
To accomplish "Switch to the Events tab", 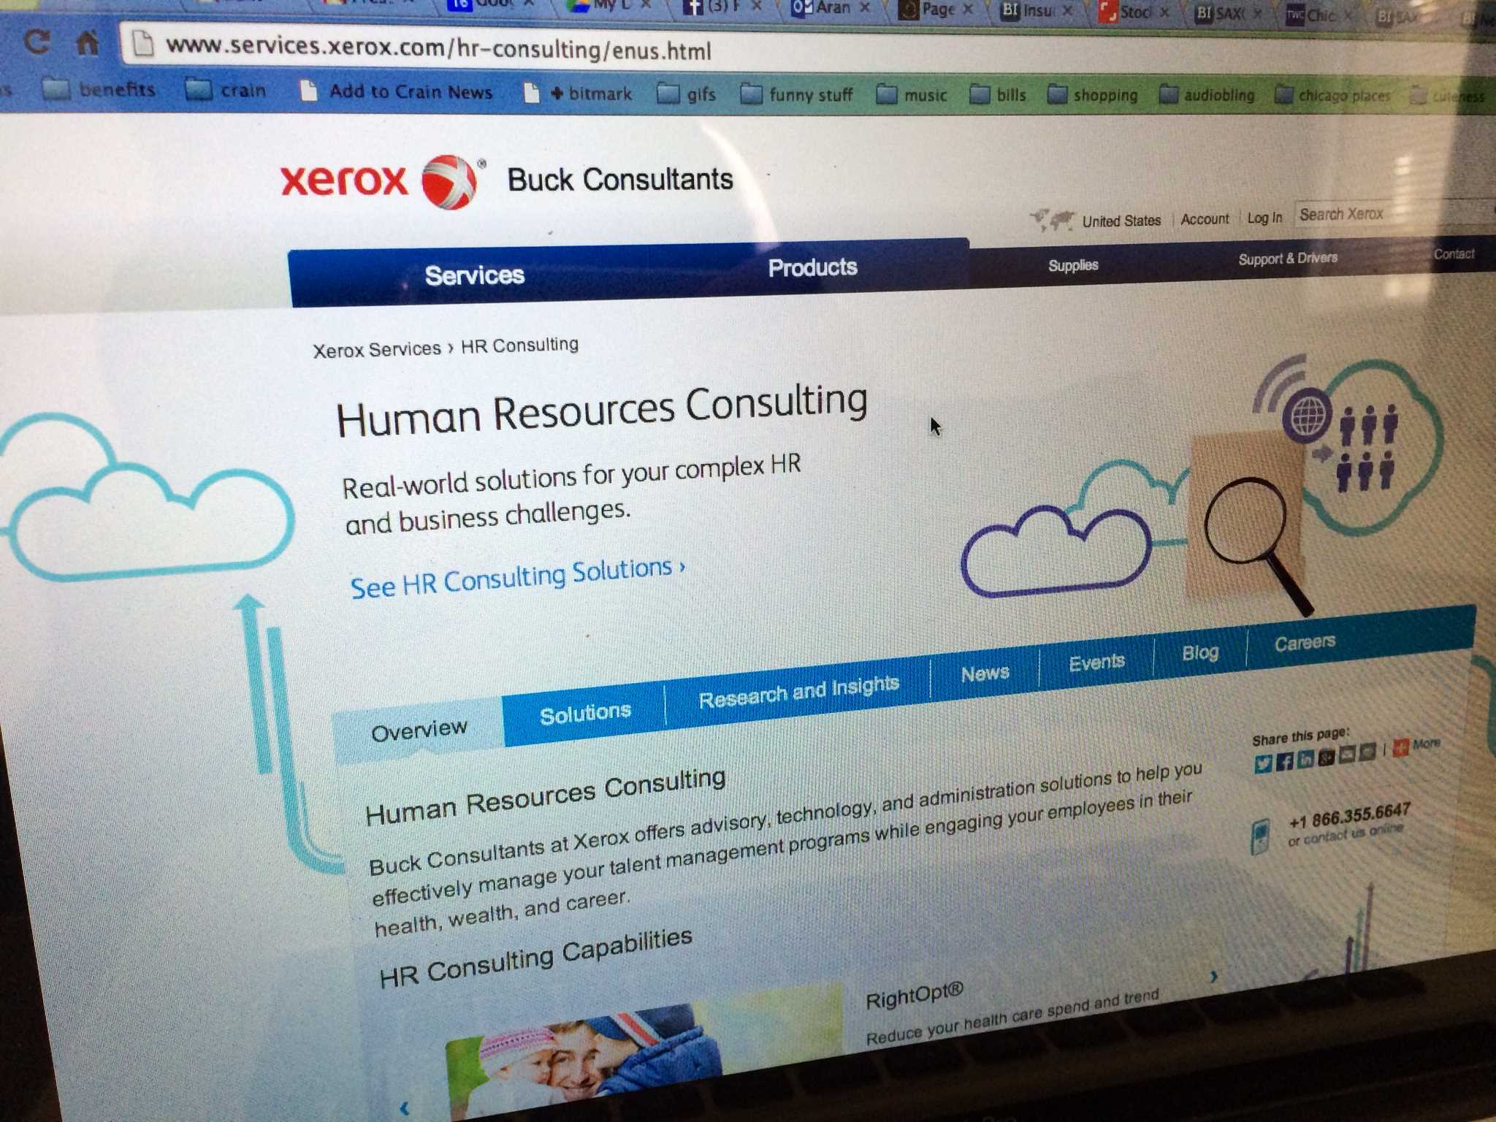I will 1096,662.
